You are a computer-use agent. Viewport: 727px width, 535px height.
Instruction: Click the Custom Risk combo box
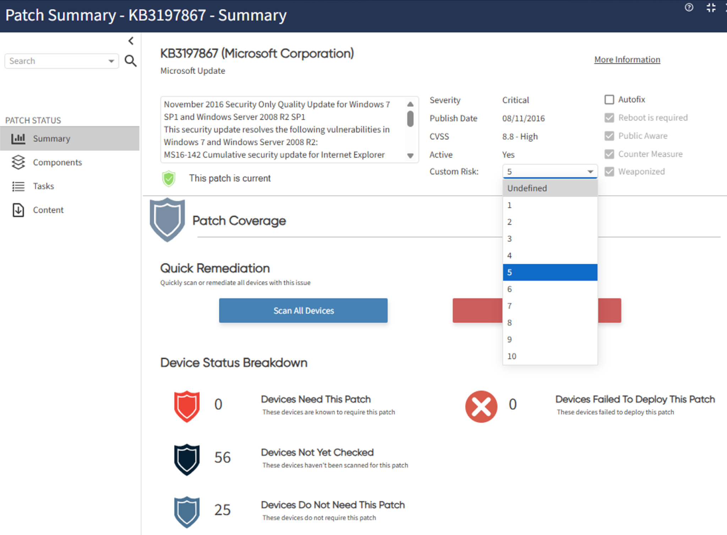[x=550, y=172]
